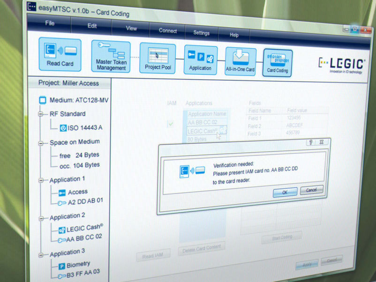Open the All-in-One Card step

coord(241,61)
